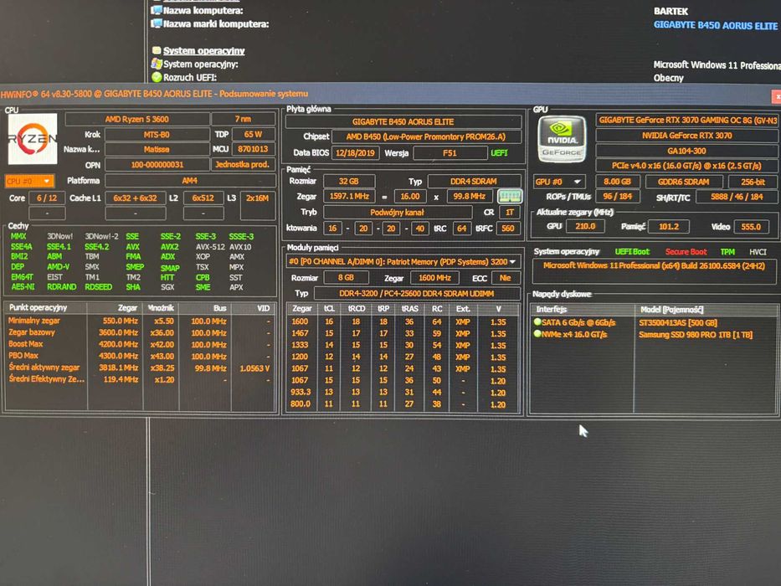This screenshot has width=781, height=586.
Task: Select the PBO Max row label
Action: 23,355
